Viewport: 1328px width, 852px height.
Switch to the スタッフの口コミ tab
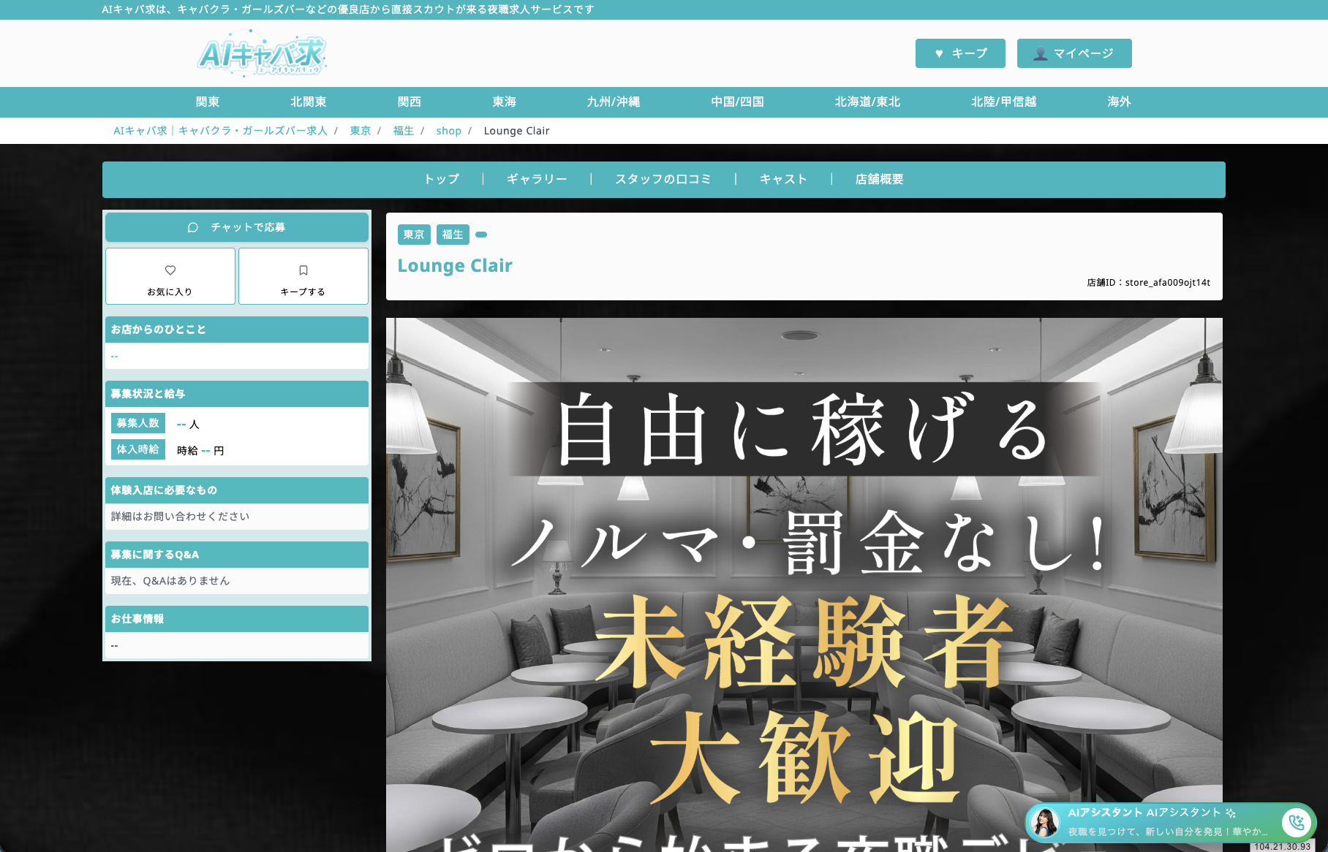[x=663, y=180]
